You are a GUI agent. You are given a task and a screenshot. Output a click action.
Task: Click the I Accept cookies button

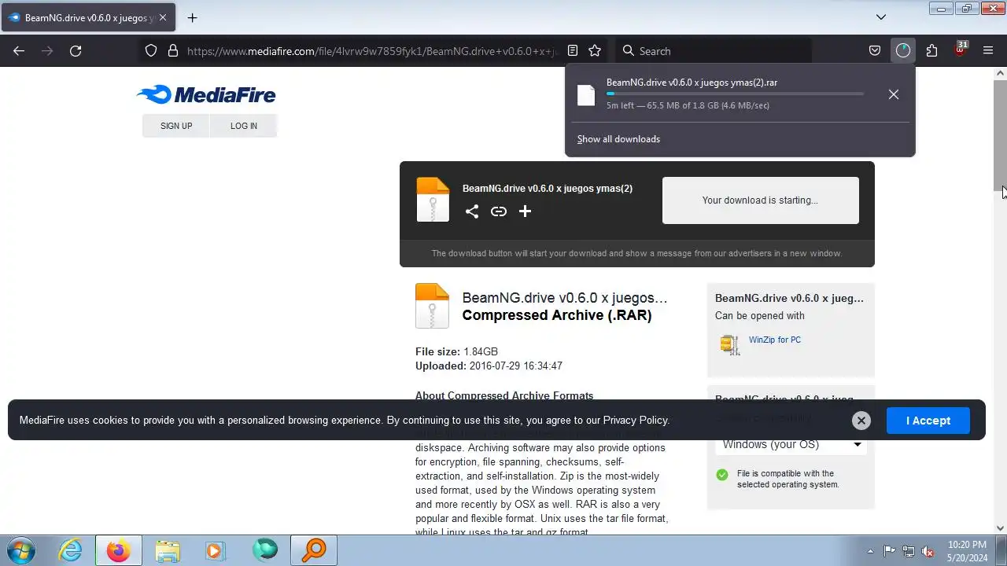click(928, 421)
